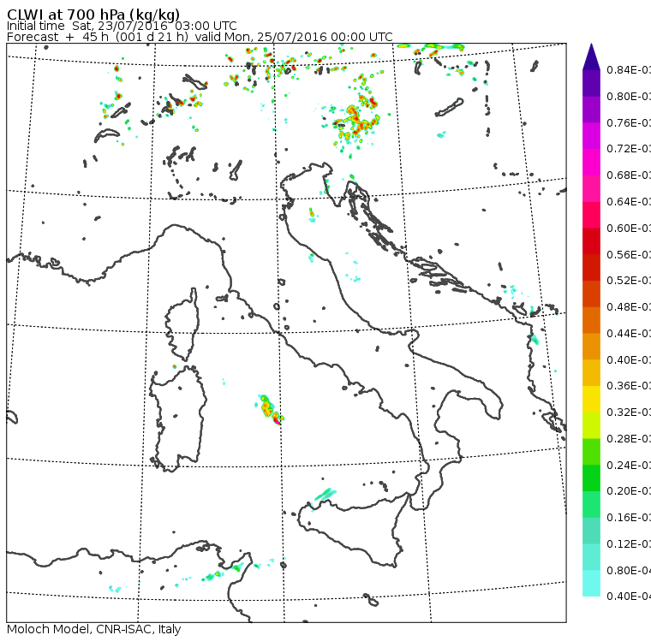Image resolution: width=651 pixels, height=641 pixels.
Task: Pick the magenta band between 0.76E-03 and 0.72E-03
Action: click(591, 136)
